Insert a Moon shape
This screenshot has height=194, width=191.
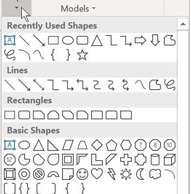point(140,174)
